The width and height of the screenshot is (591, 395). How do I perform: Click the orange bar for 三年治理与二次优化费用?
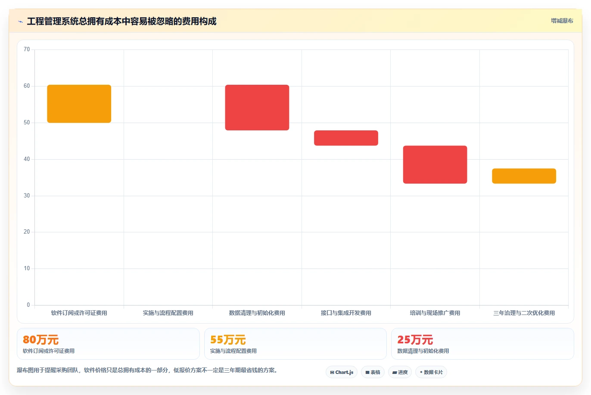(524, 176)
